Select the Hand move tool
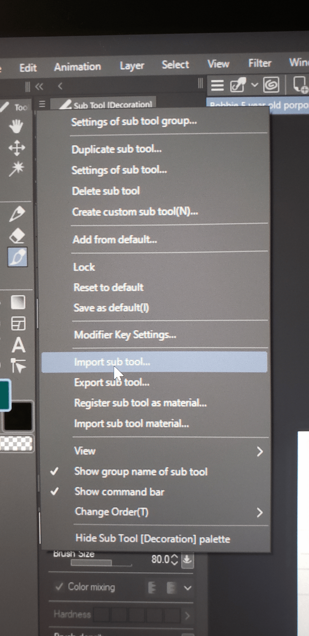 point(16,126)
